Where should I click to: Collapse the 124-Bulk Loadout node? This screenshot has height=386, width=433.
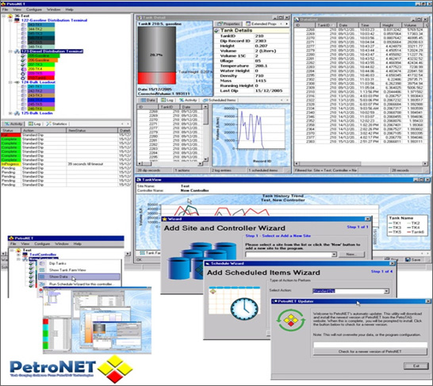tap(10, 82)
